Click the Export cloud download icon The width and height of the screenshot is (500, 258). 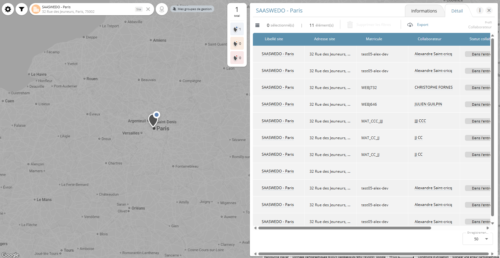(410, 25)
